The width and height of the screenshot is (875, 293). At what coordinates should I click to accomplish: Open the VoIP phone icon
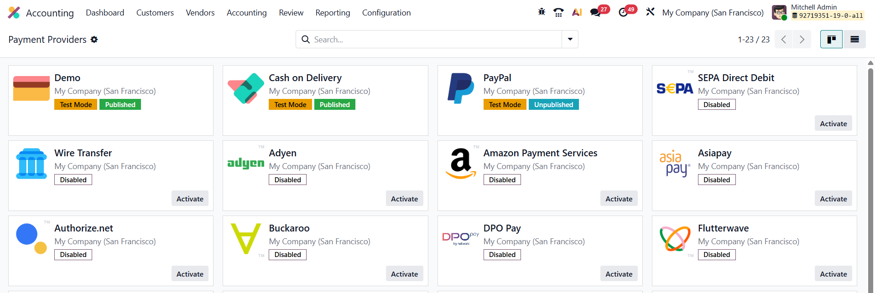(558, 12)
